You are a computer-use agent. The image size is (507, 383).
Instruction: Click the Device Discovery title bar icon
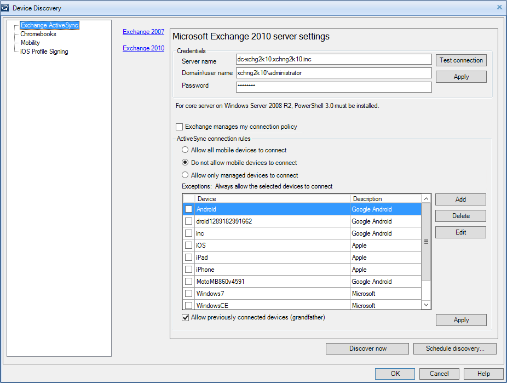[5, 8]
